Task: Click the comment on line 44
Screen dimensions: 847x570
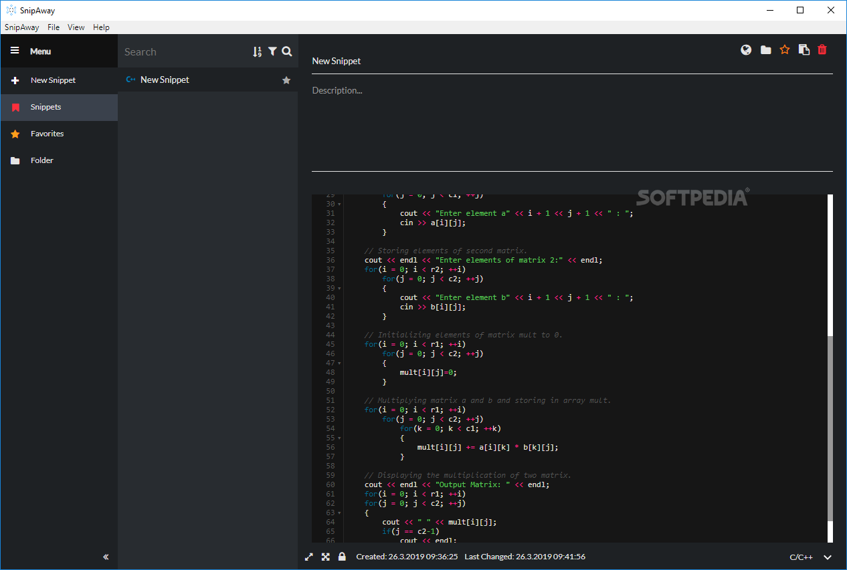Action: pos(463,335)
